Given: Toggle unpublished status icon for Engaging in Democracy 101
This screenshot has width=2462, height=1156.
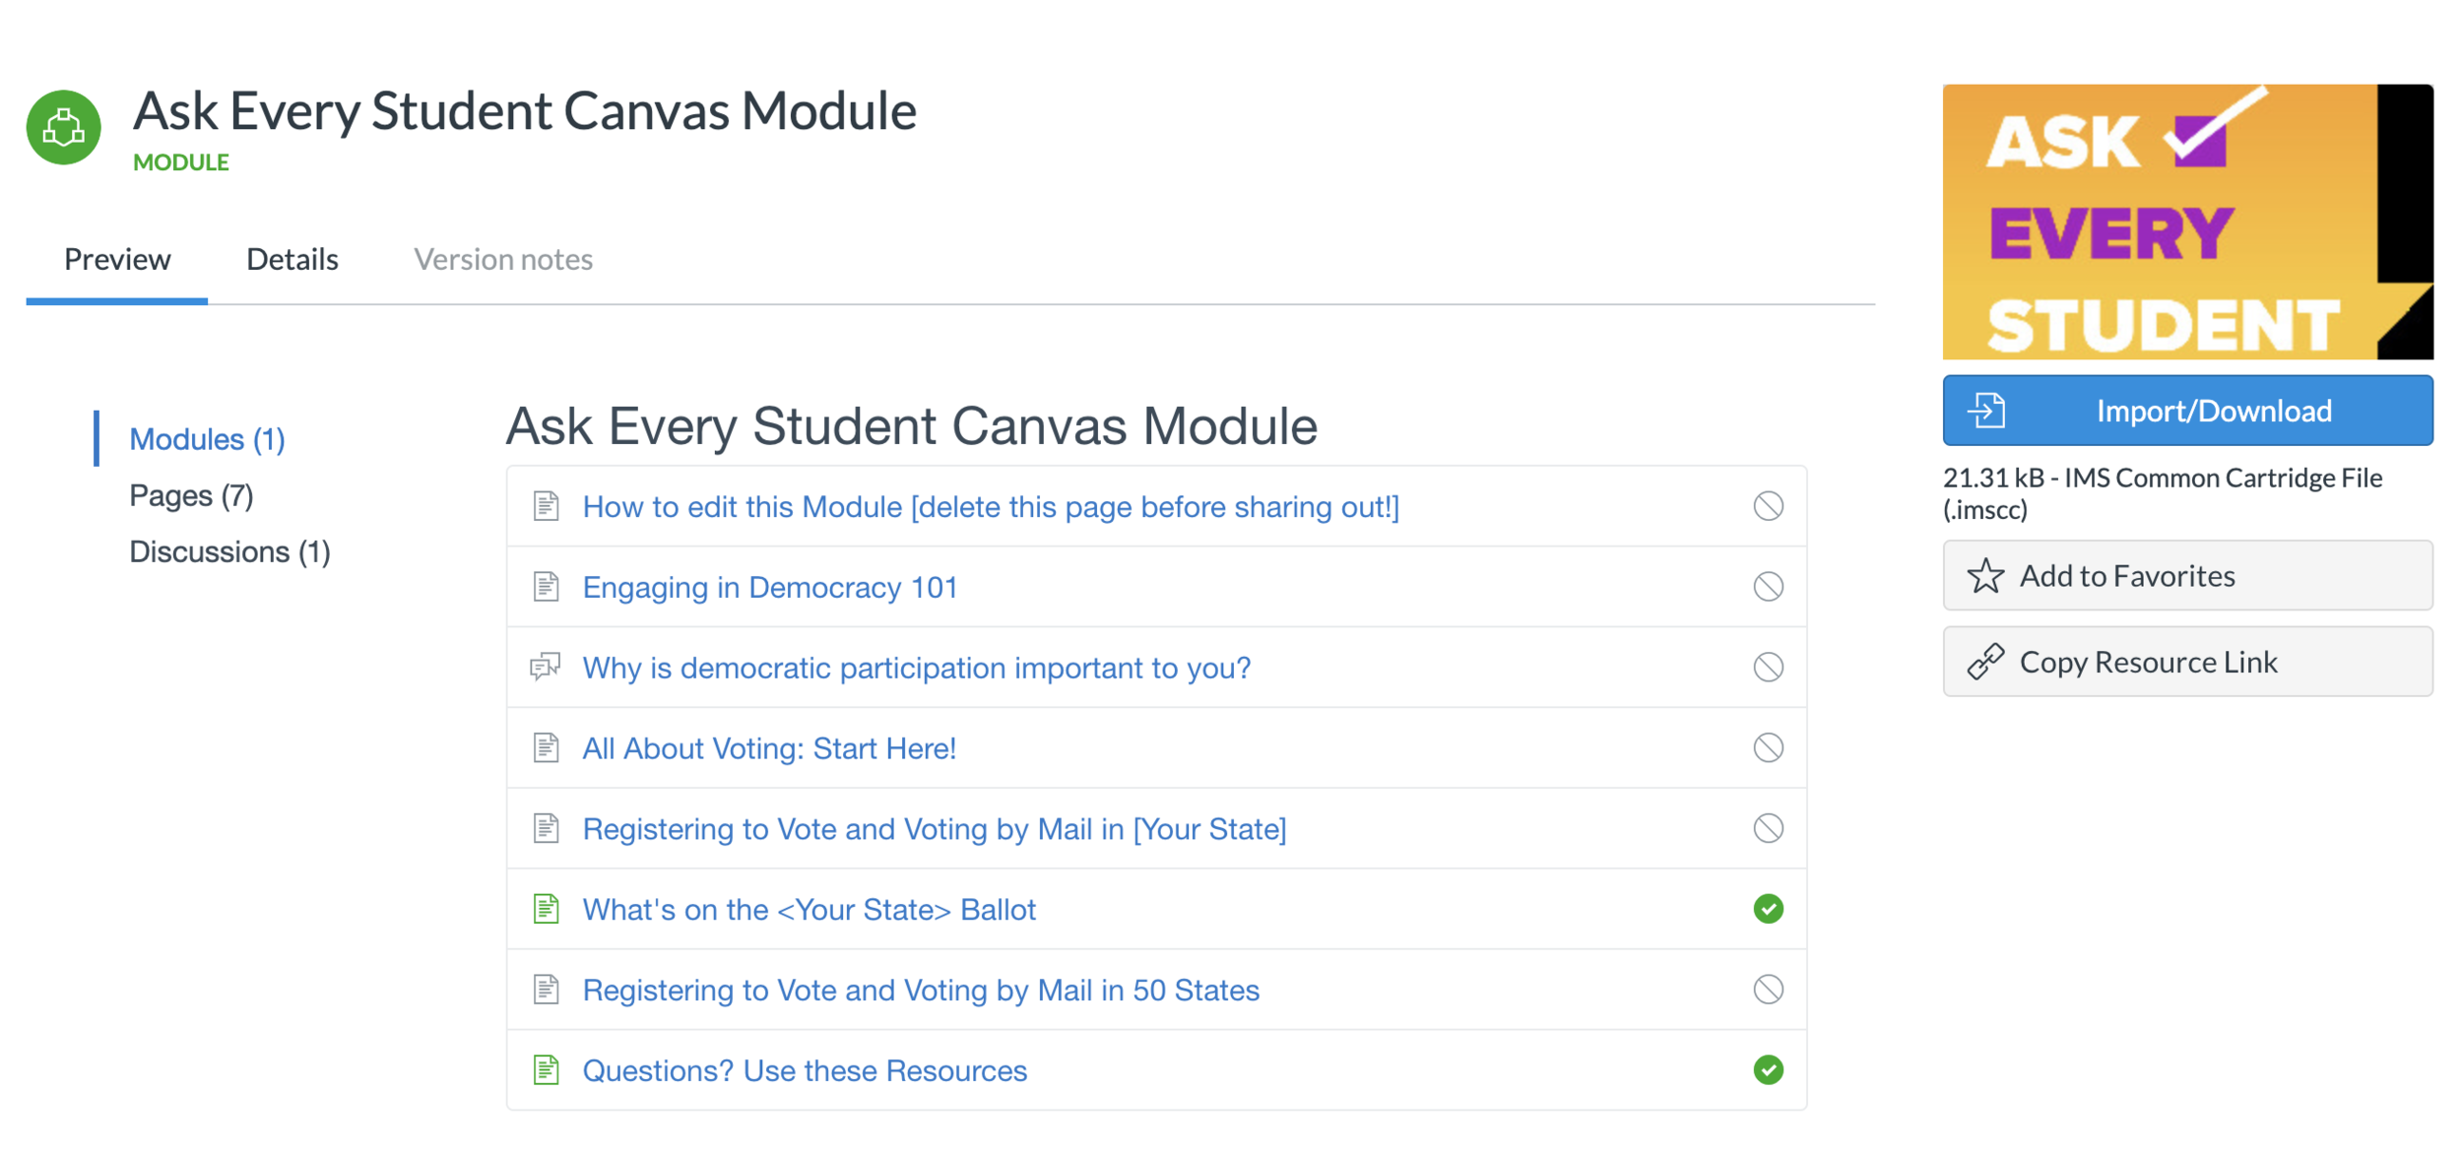Looking at the screenshot, I should tap(1768, 587).
